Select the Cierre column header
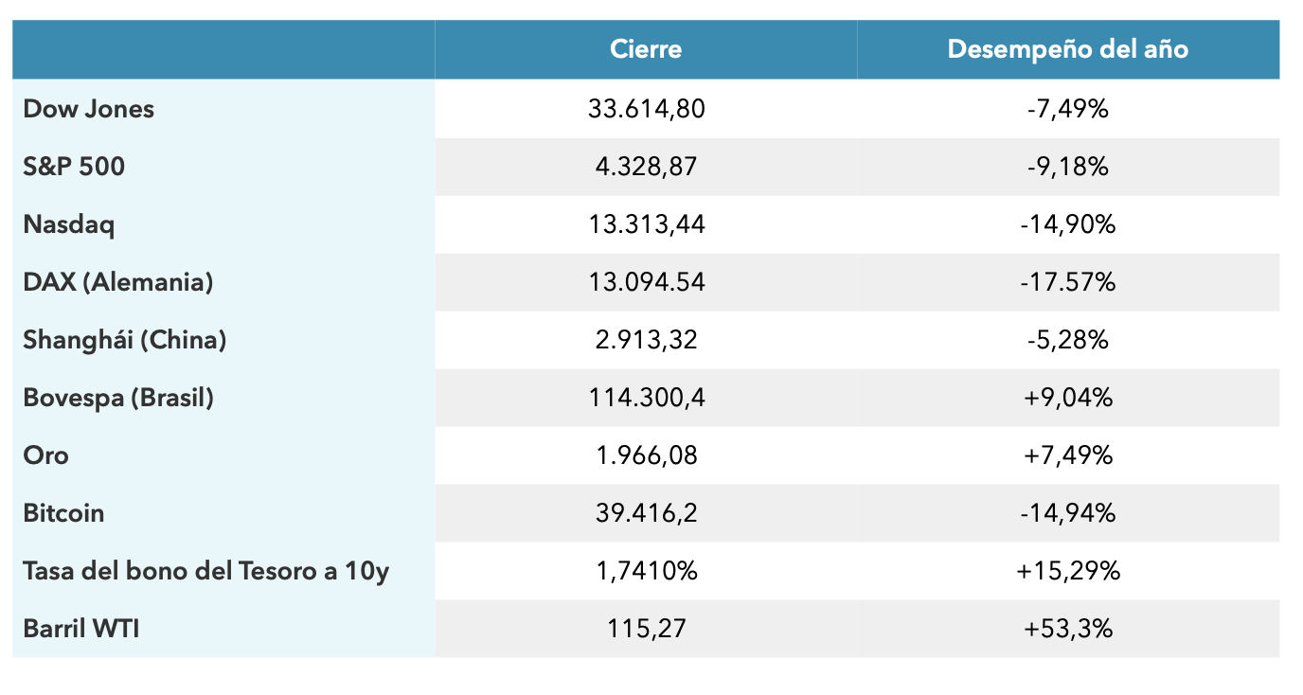This screenshot has width=1303, height=695. click(x=646, y=49)
